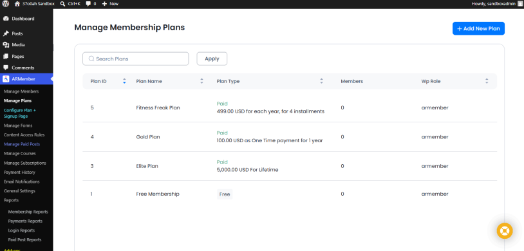Open Payment History
Image resolution: width=524 pixels, height=251 pixels.
coord(19,172)
